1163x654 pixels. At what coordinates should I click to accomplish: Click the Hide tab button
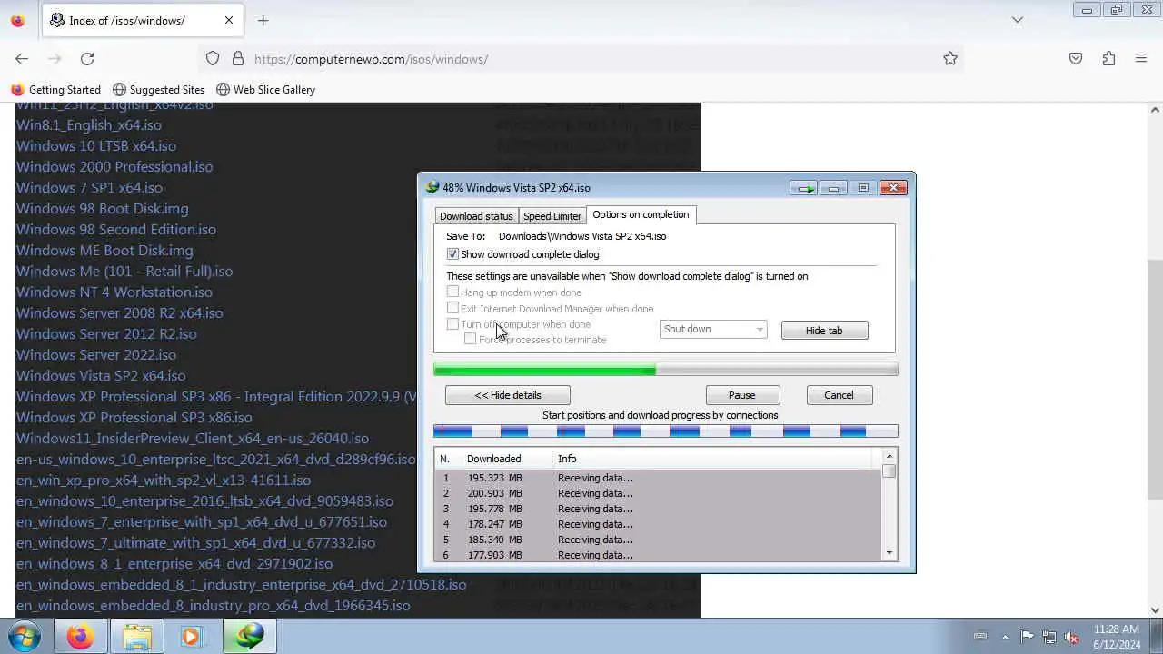[824, 331]
